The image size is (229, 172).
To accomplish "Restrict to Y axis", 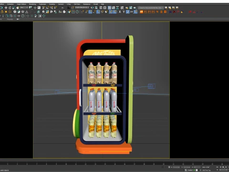I will coord(124,12).
